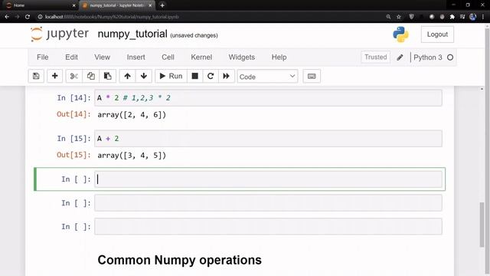
Task: Close the Home browser tab
Action: (x=73, y=5)
